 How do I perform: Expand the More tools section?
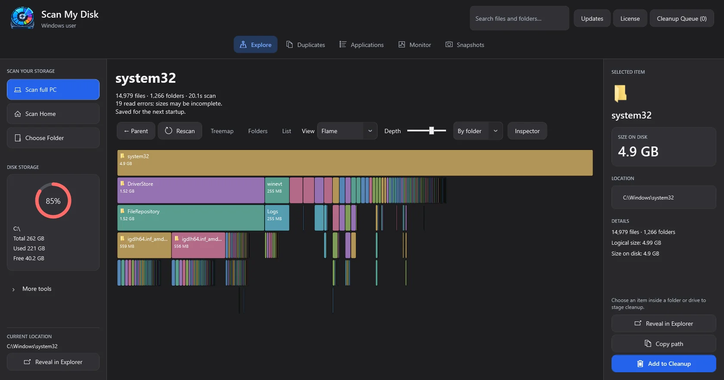tap(31, 289)
